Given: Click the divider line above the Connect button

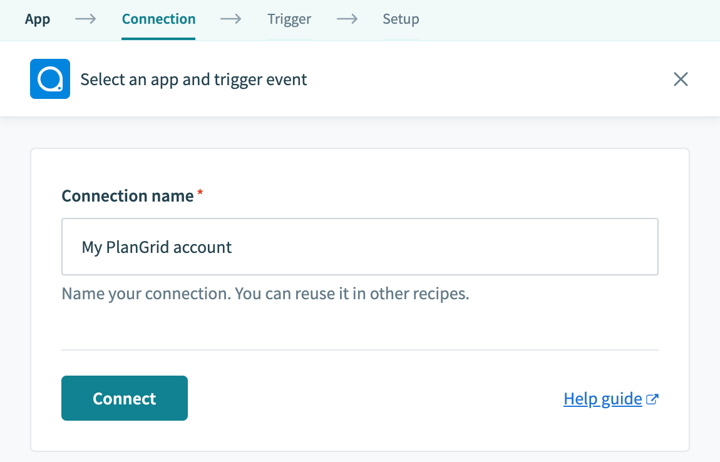Looking at the screenshot, I should coord(360,348).
